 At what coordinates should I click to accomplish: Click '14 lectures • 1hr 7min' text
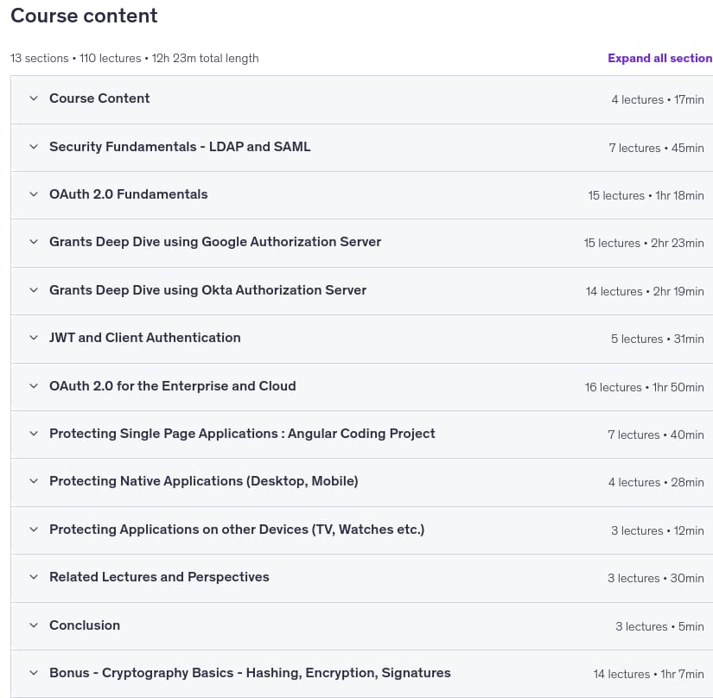click(648, 674)
